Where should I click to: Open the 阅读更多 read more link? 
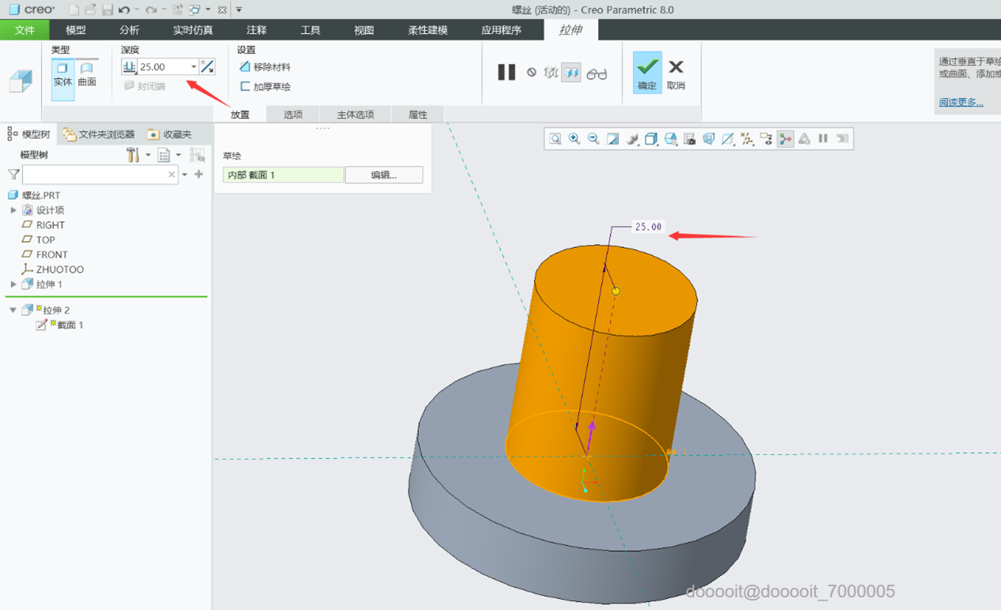point(961,102)
